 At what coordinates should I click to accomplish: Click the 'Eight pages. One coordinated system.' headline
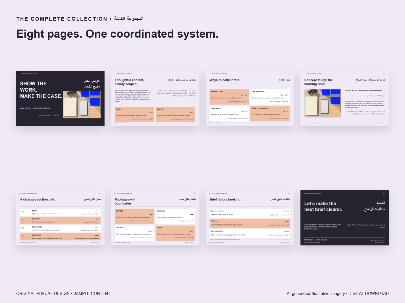117,34
